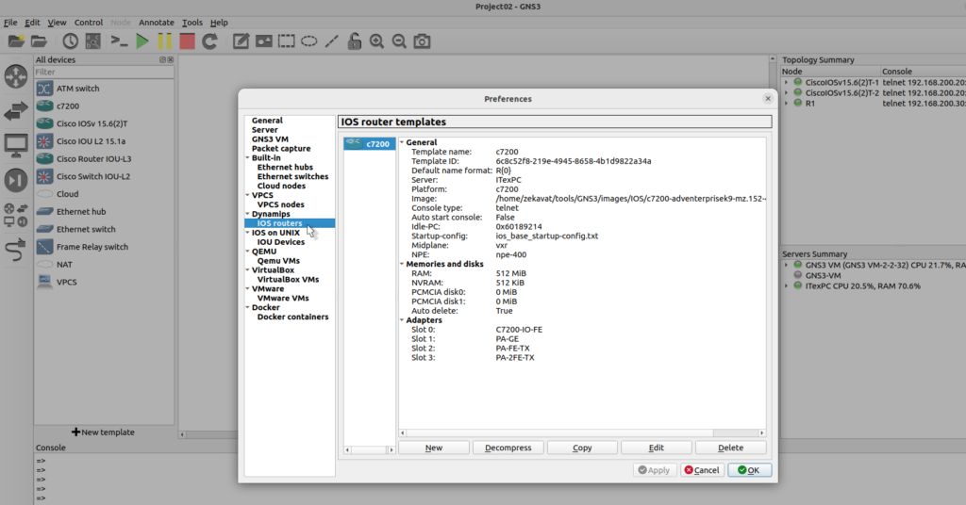Select Qemu VMs in preferences tree
Viewport: 966px width, 505px height.
[x=278, y=261]
